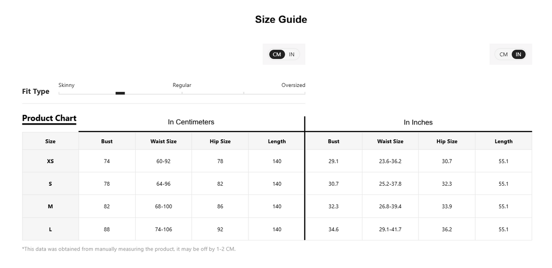The image size is (552, 268).
Task: Click the Product Chart tab heading
Action: (49, 118)
